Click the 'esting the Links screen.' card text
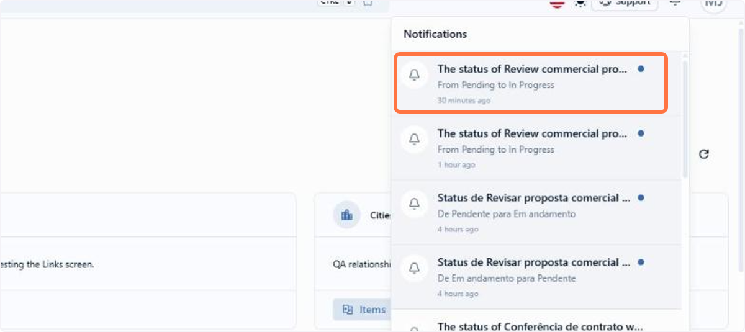The width and height of the screenshot is (745, 332). pyautogui.click(x=47, y=264)
